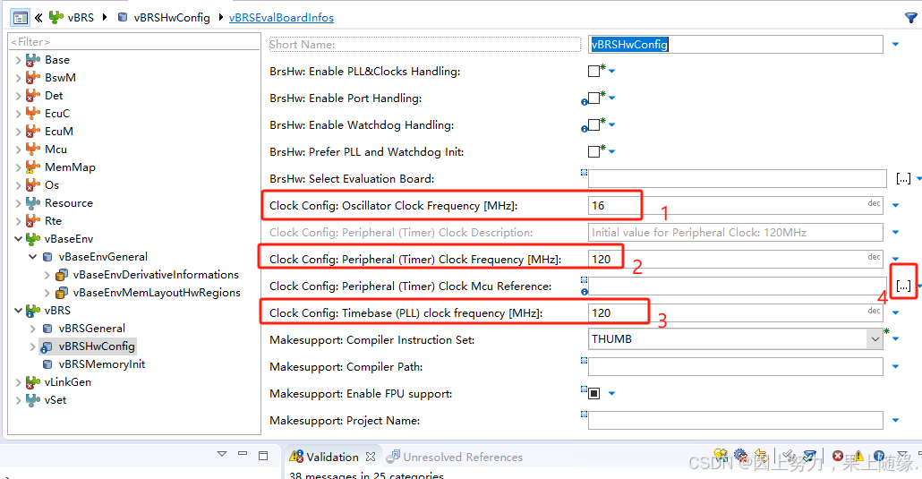Toggle Prefer PLL and Watchdog Init checkbox
This screenshot has height=479, width=922.
pos(593,152)
